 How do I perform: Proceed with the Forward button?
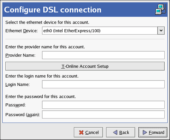coord(153,132)
